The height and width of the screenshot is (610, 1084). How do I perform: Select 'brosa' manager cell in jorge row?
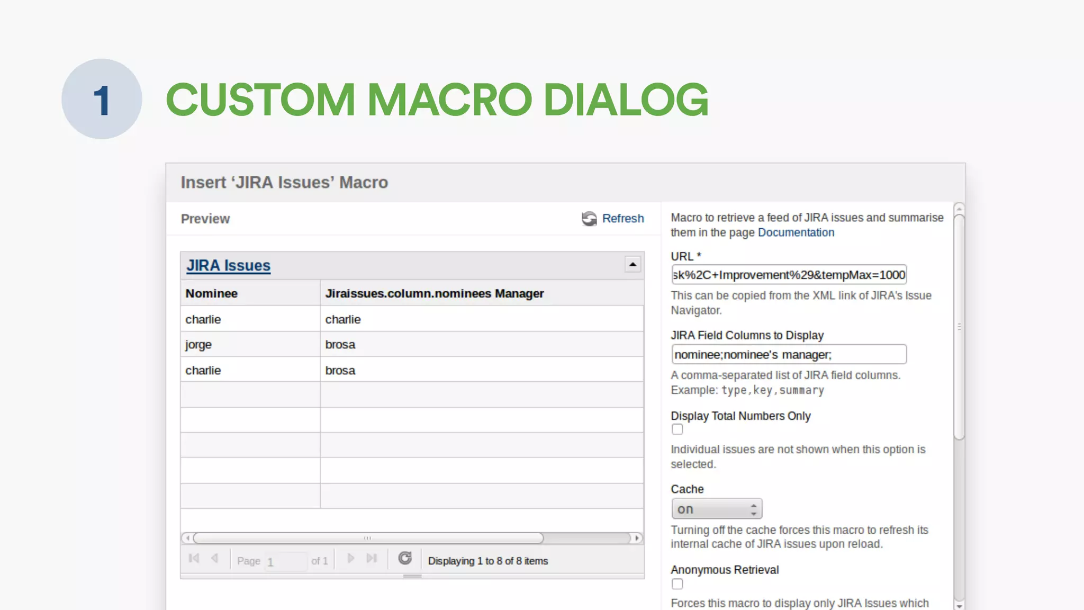[482, 345]
